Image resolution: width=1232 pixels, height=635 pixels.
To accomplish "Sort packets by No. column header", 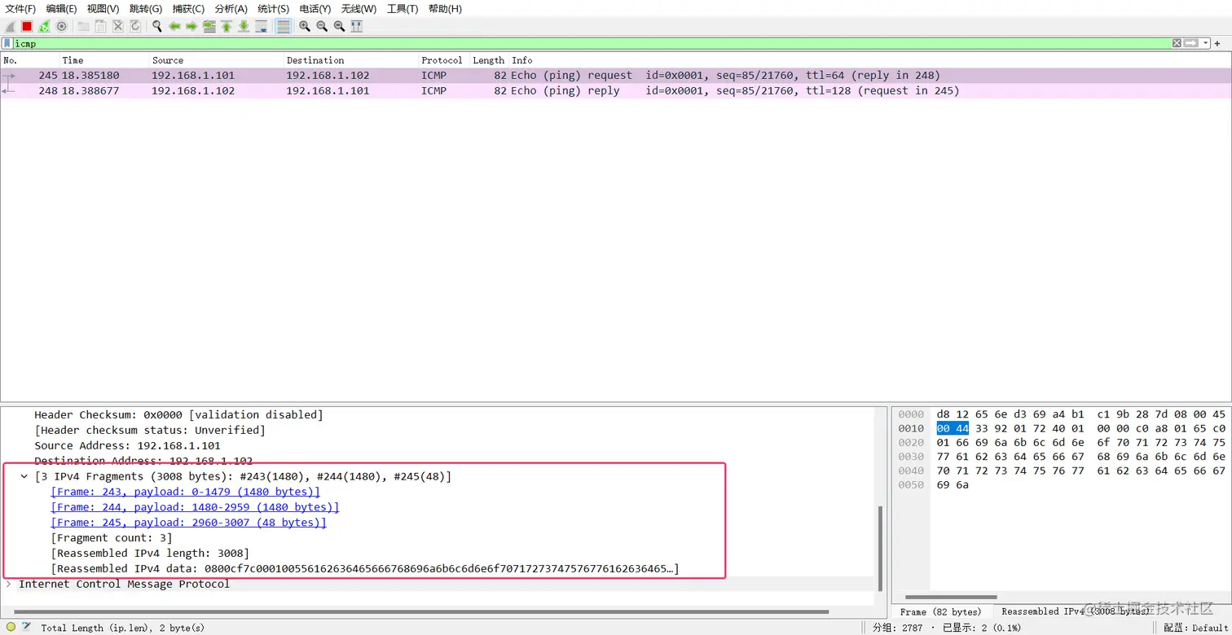I will pyautogui.click(x=29, y=60).
